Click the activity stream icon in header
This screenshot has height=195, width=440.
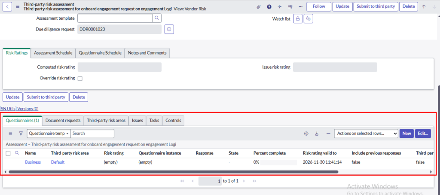[280, 7]
